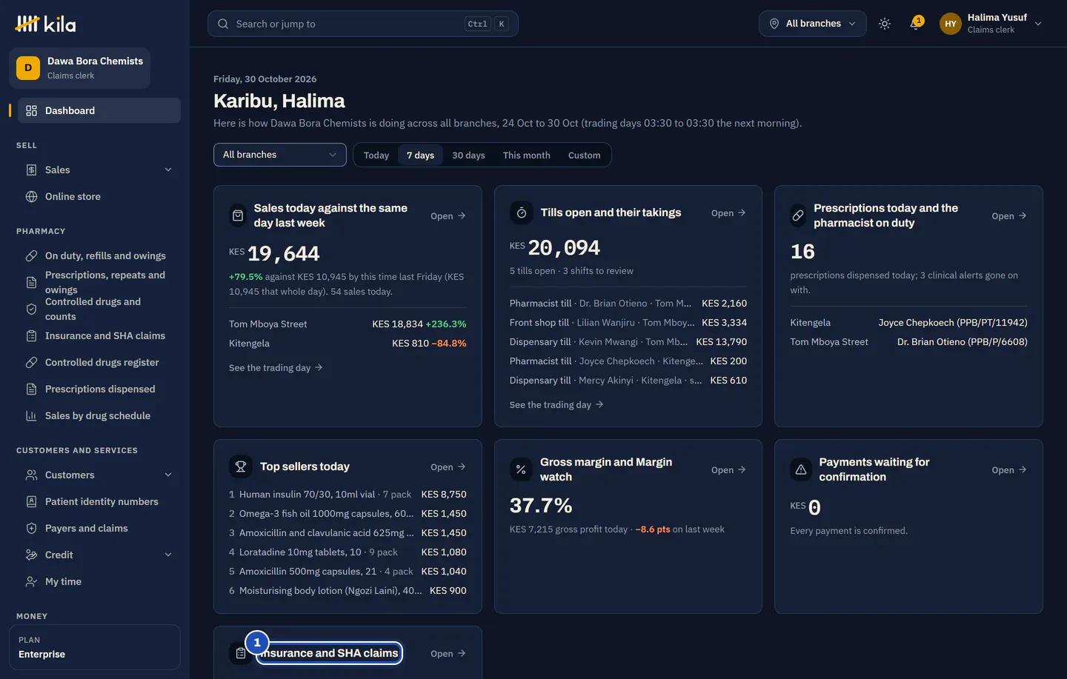Toggle the light theme sun icon
Viewport: 1067px width, 679px height.
point(885,24)
